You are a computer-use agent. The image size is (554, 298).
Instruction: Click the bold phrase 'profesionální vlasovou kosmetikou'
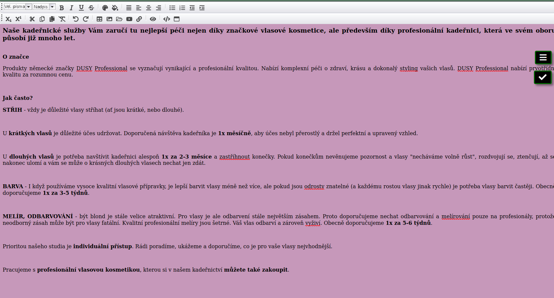(89, 270)
